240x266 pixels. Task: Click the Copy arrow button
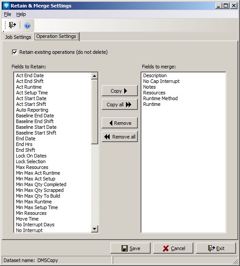pyautogui.click(x=120, y=91)
